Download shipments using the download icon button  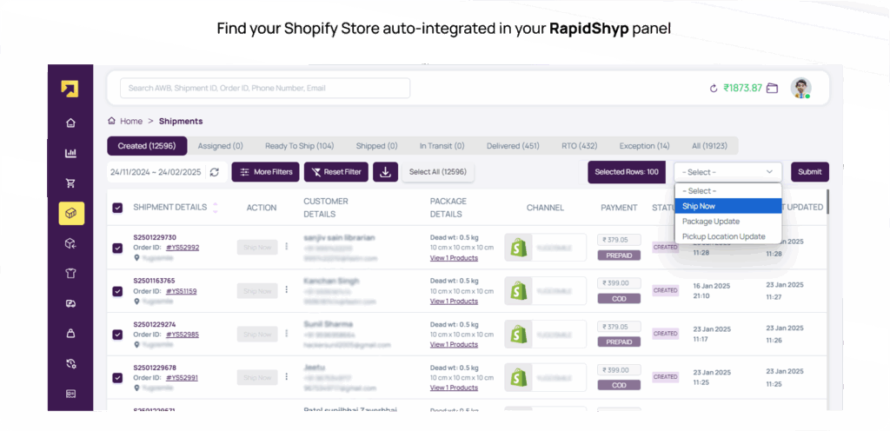click(x=385, y=172)
